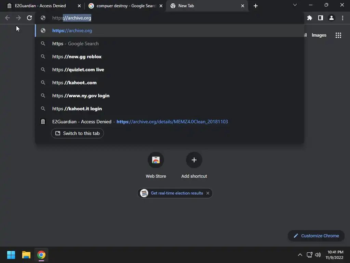The height and width of the screenshot is (263, 350).
Task: Open the MEMZ4.0Clean archive.org suggestion
Action: [x=170, y=122]
